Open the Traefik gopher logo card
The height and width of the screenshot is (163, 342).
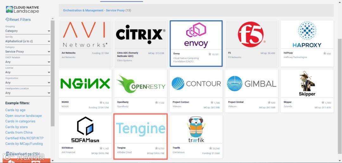[x=196, y=137]
